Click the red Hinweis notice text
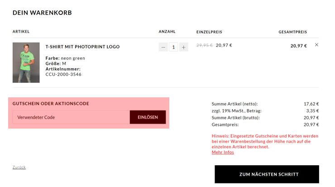 point(265,141)
